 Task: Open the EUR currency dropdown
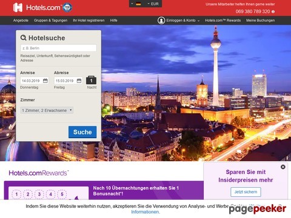(x=153, y=4)
